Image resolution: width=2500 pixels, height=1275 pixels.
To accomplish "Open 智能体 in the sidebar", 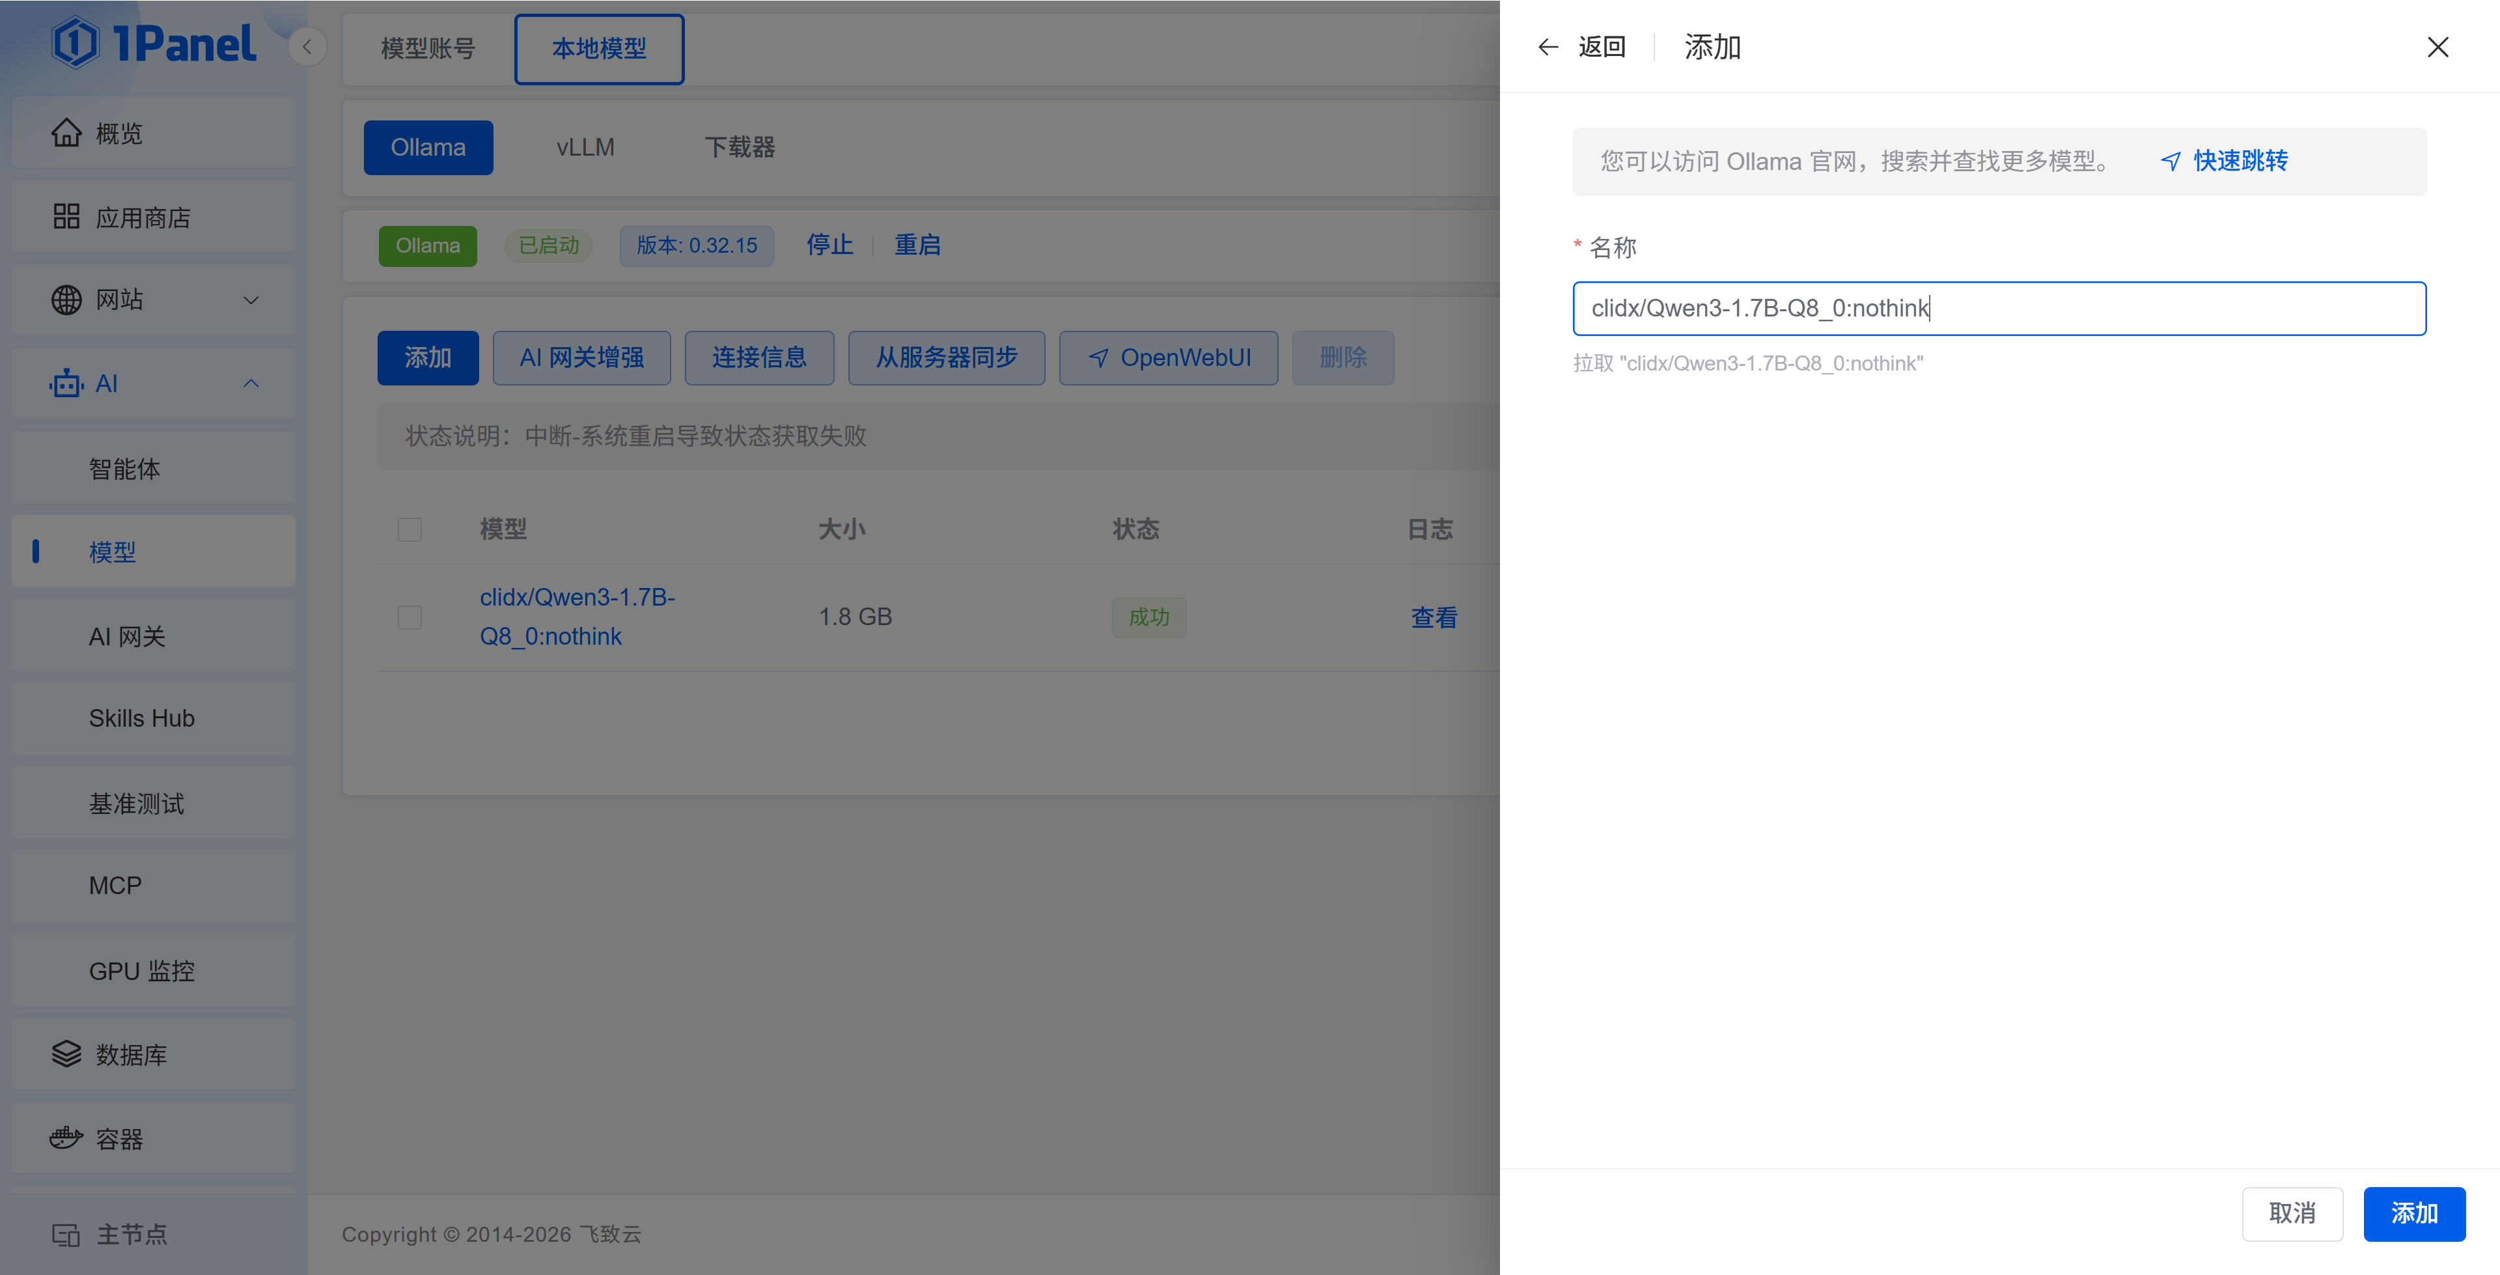I will tap(154, 469).
